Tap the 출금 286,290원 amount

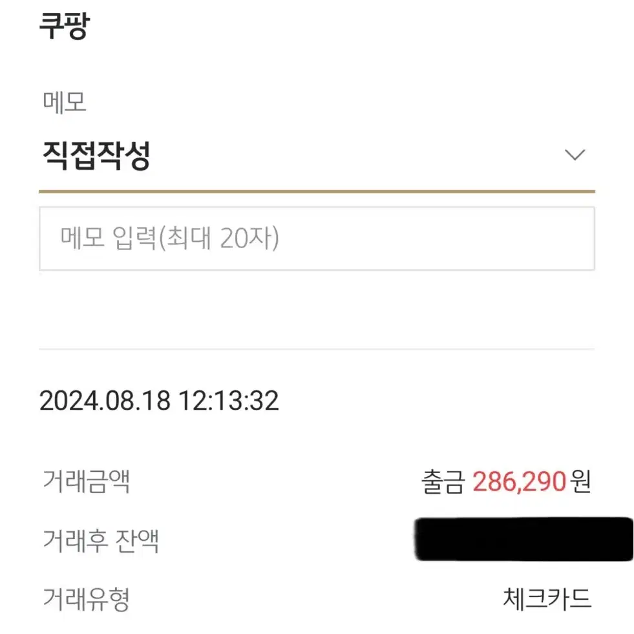point(506,481)
